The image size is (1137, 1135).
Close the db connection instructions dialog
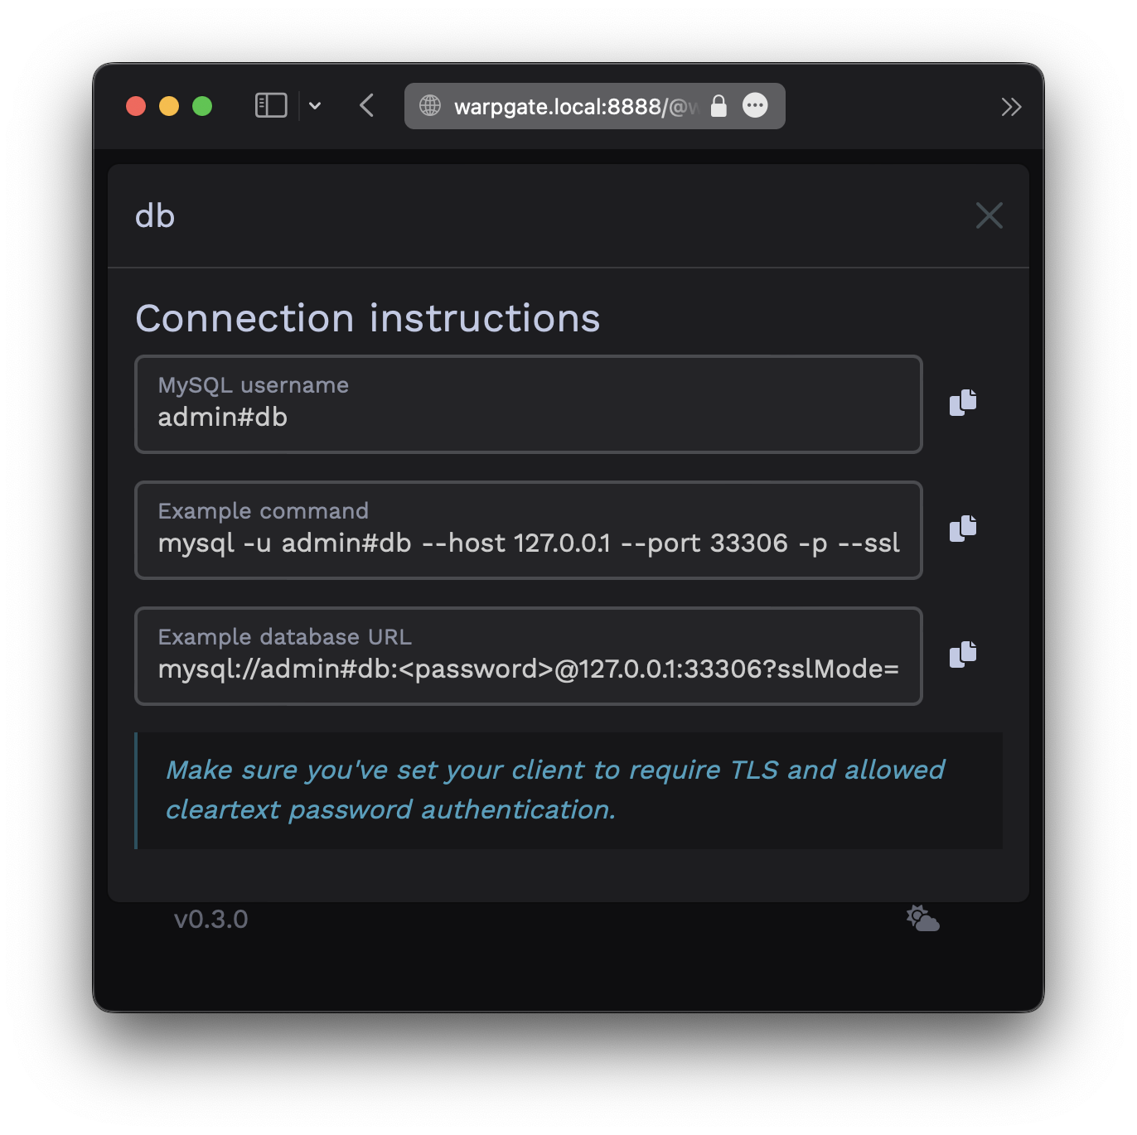pyautogui.click(x=989, y=215)
